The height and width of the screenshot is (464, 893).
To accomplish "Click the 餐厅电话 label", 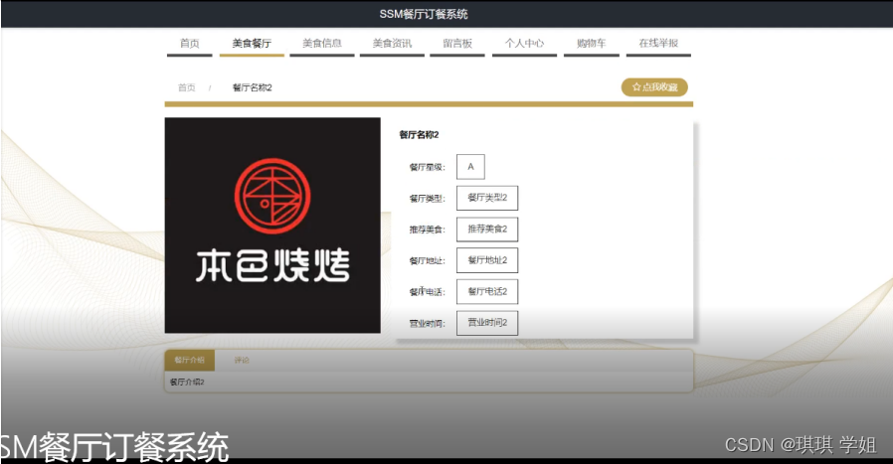I will (428, 293).
